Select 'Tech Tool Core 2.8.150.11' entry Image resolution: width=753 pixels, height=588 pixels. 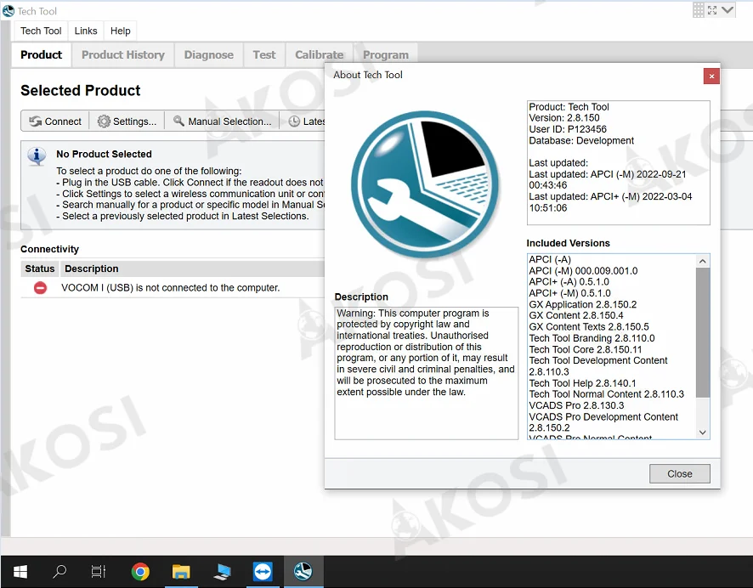(x=585, y=349)
